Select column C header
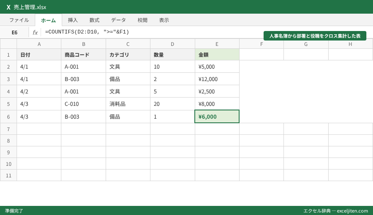373x215 pixels. point(128,44)
